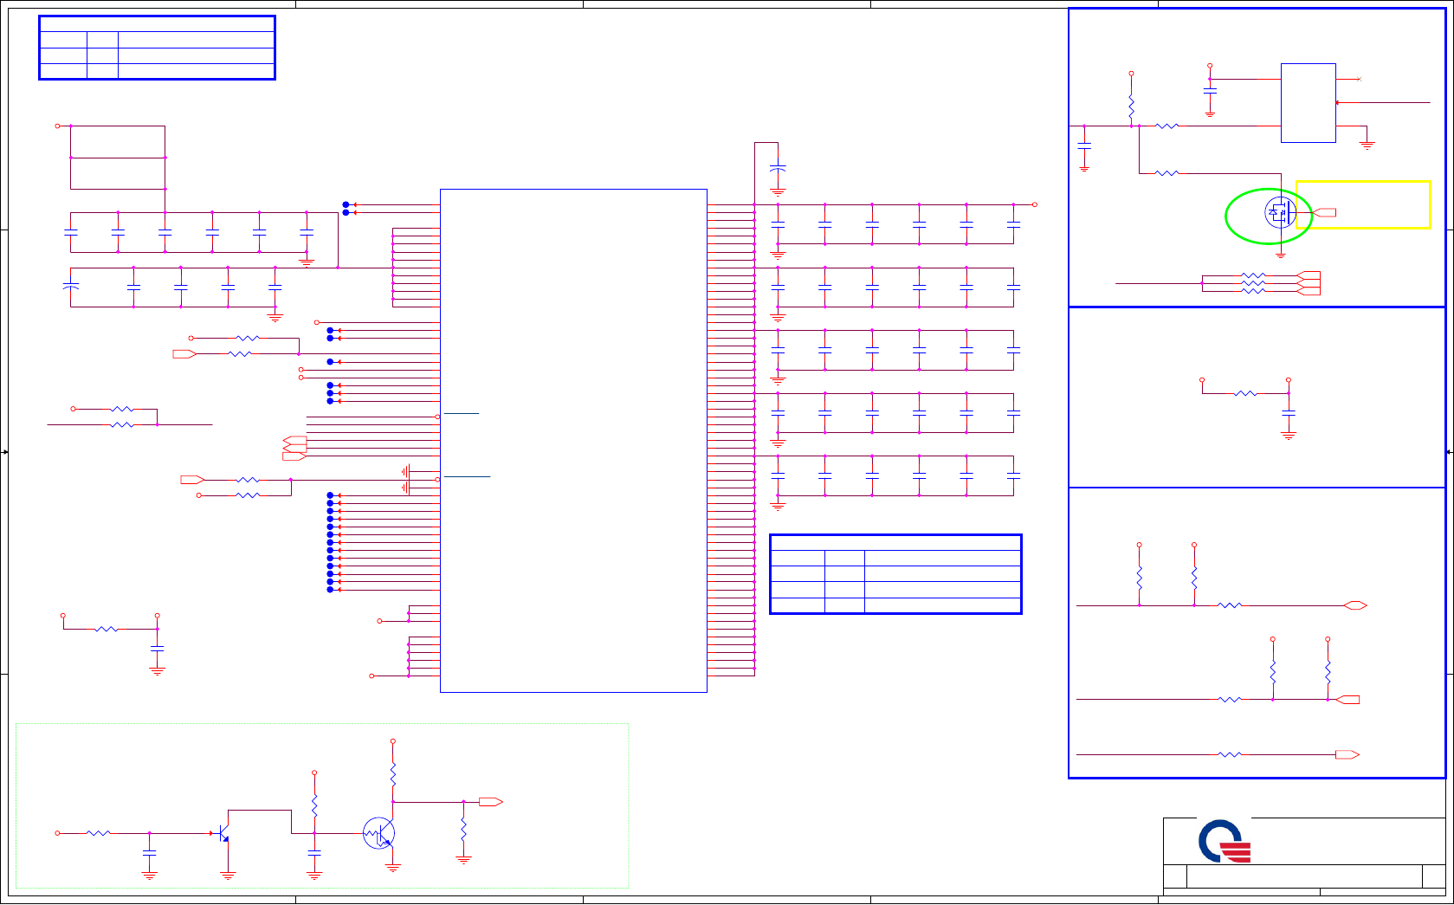Image resolution: width=1454 pixels, height=905 pixels.
Task: Select the output port of the bottom transistor circuit
Action: [x=490, y=802]
